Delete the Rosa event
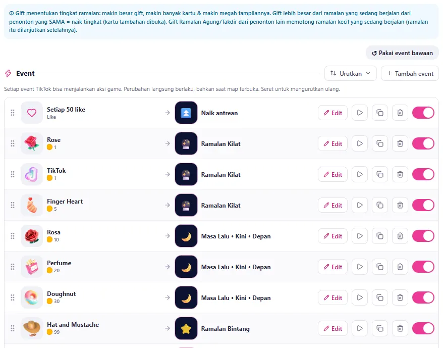The height and width of the screenshot is (348, 443). [x=400, y=236]
